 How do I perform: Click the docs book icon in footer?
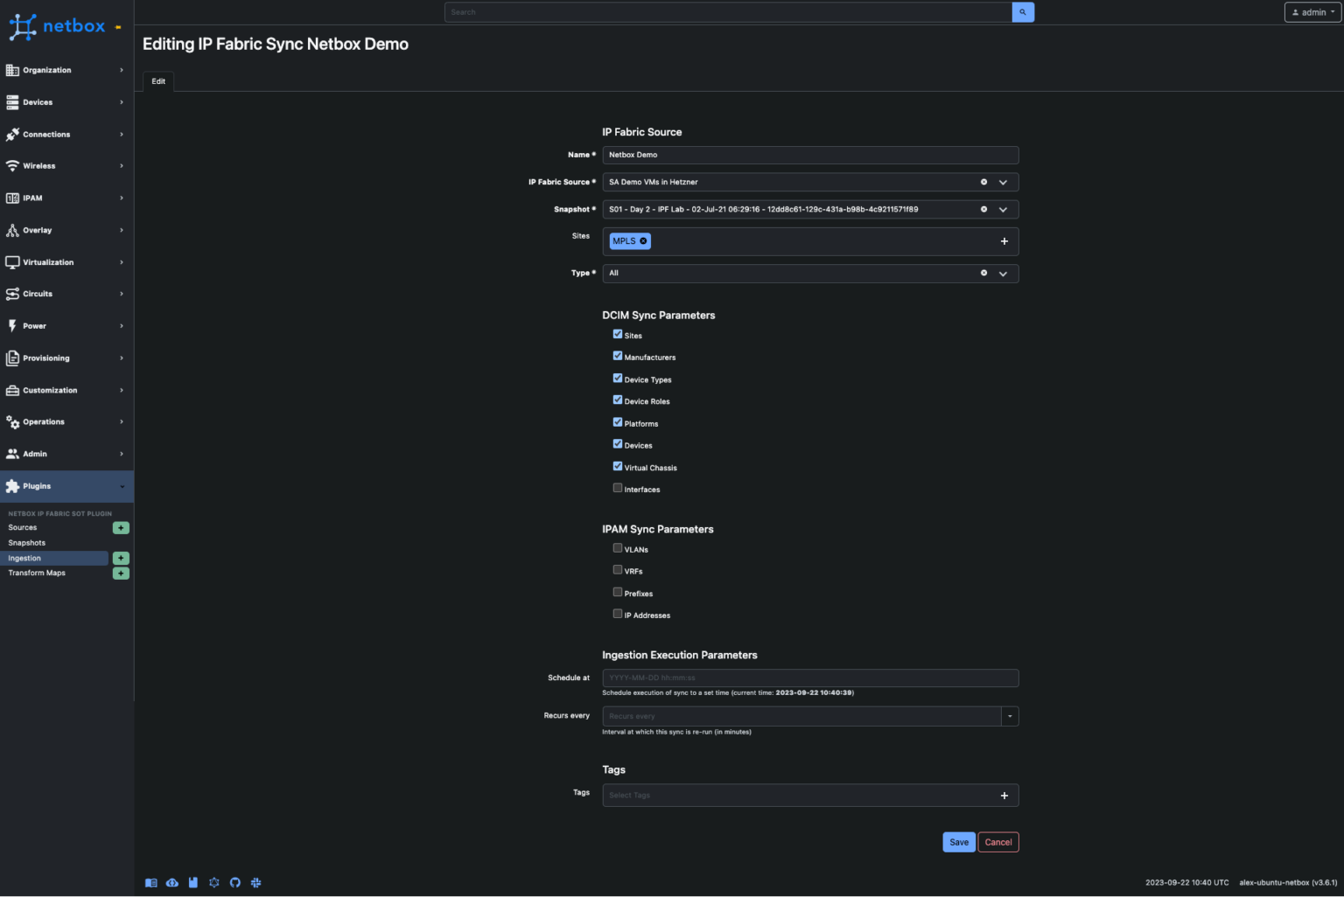coord(150,882)
